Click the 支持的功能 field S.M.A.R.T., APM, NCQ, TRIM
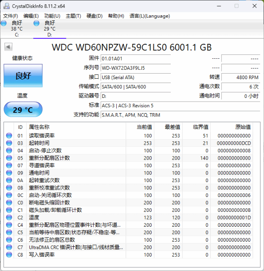 180,114
